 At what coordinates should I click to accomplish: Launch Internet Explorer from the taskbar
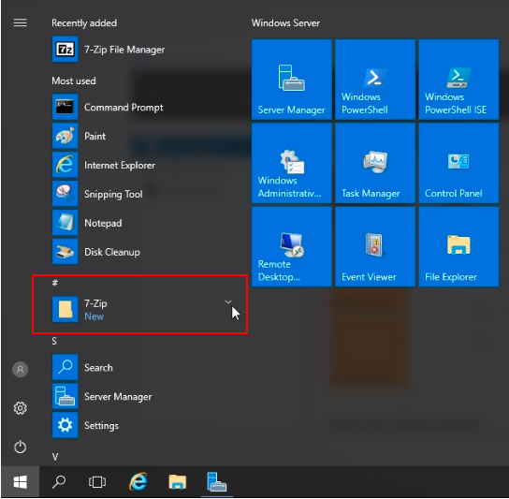(138, 482)
